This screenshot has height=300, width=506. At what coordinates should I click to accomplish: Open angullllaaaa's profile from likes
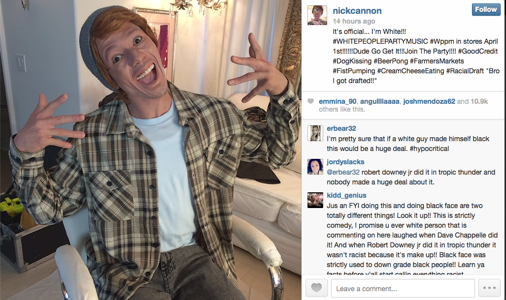pyautogui.click(x=379, y=101)
